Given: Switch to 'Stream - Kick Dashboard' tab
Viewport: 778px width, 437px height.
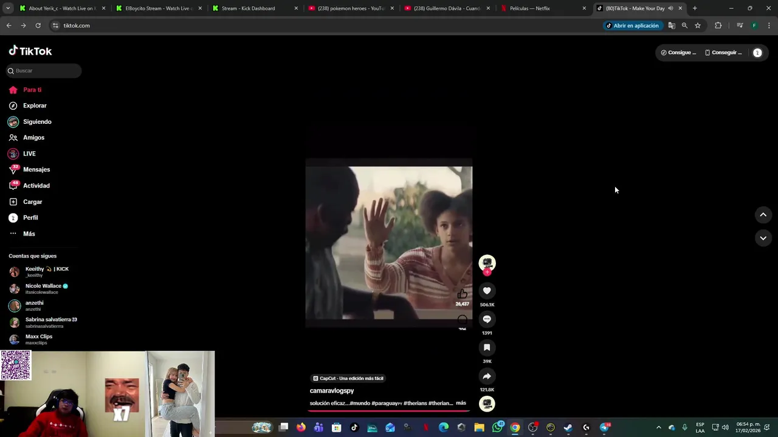Looking at the screenshot, I should (254, 8).
